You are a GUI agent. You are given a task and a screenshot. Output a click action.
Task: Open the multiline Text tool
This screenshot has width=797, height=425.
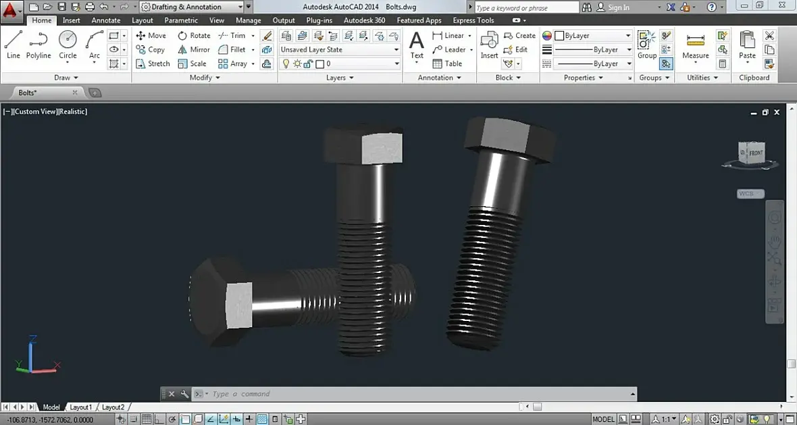[417, 45]
